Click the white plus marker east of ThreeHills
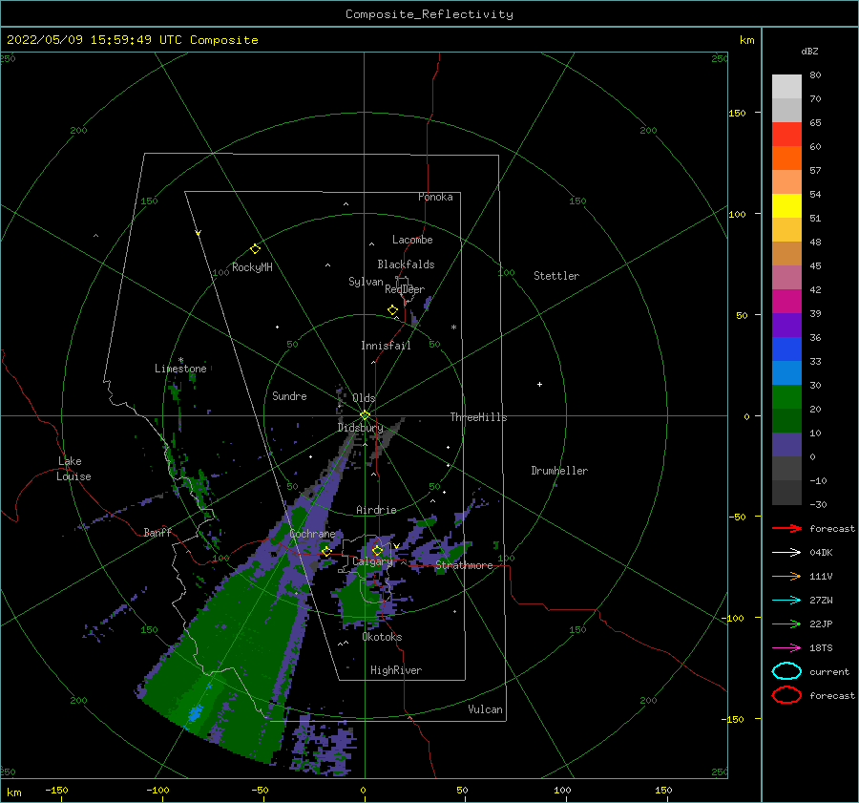 pos(539,384)
